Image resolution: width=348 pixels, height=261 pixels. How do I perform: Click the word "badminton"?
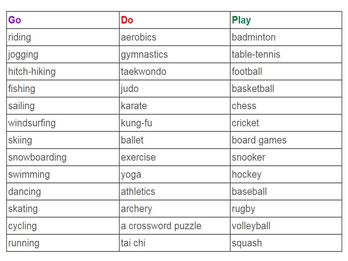pos(253,37)
